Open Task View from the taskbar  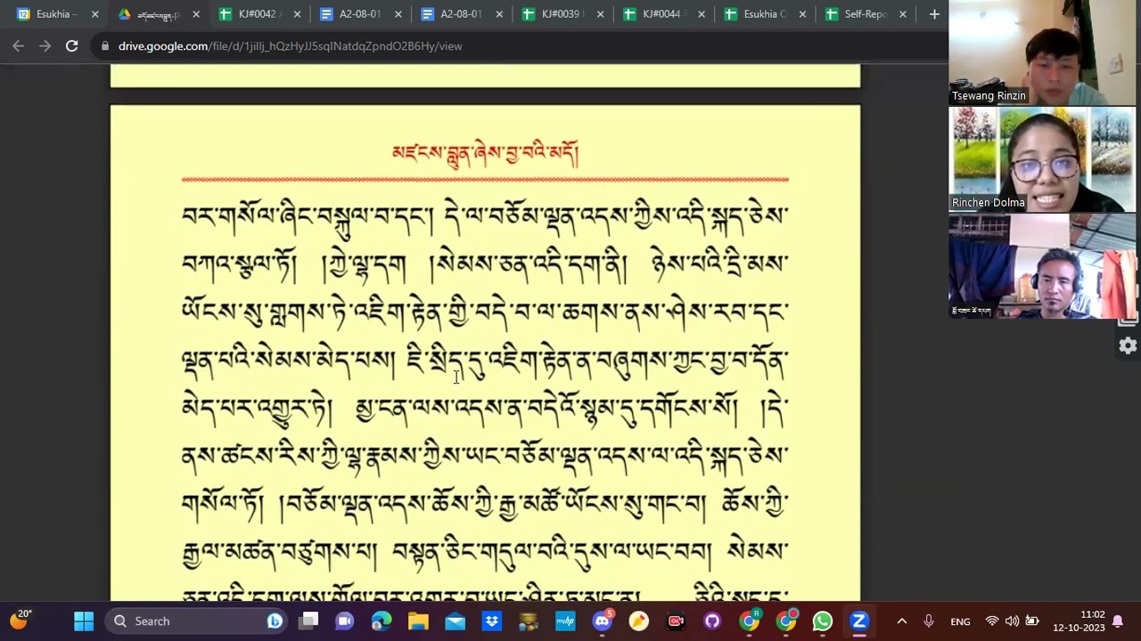click(308, 621)
